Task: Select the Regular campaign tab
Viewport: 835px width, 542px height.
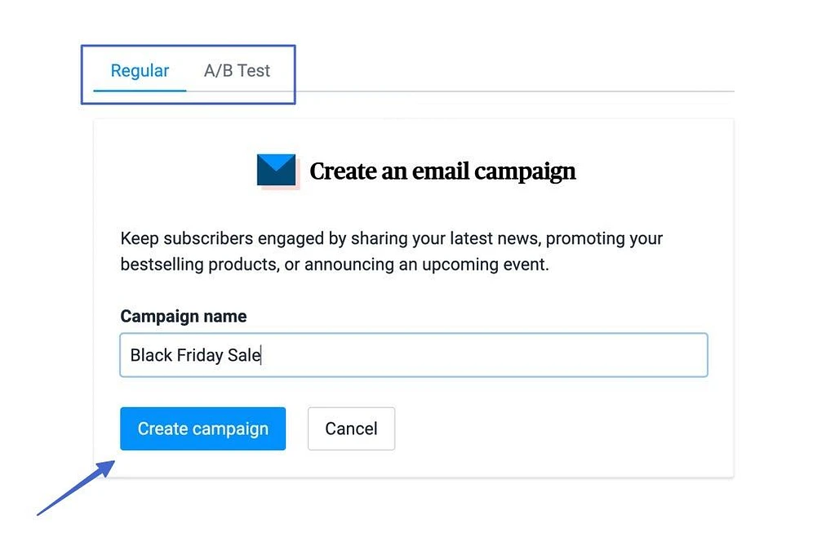Action: [x=140, y=71]
